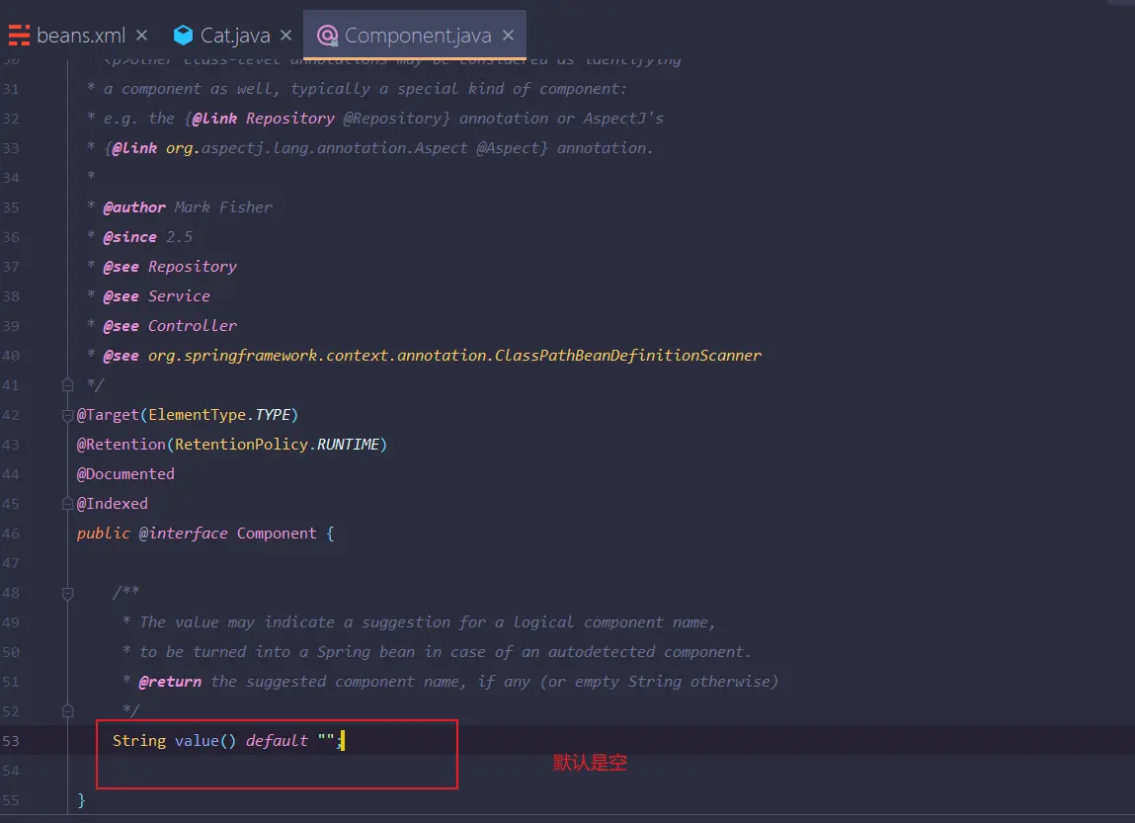Screen dimensions: 1135x823
Task: Switch to the Cat.java tab
Action: coord(234,35)
